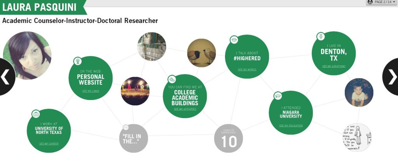Open Laura Pasquini's profile photo
Image resolution: width=398 pixels, height=160 pixels.
tap(27, 55)
